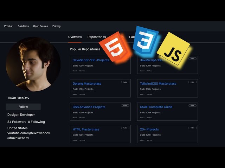Open the GSAP Complete Guide repository
This screenshot has height=168, width=225.
[156, 107]
